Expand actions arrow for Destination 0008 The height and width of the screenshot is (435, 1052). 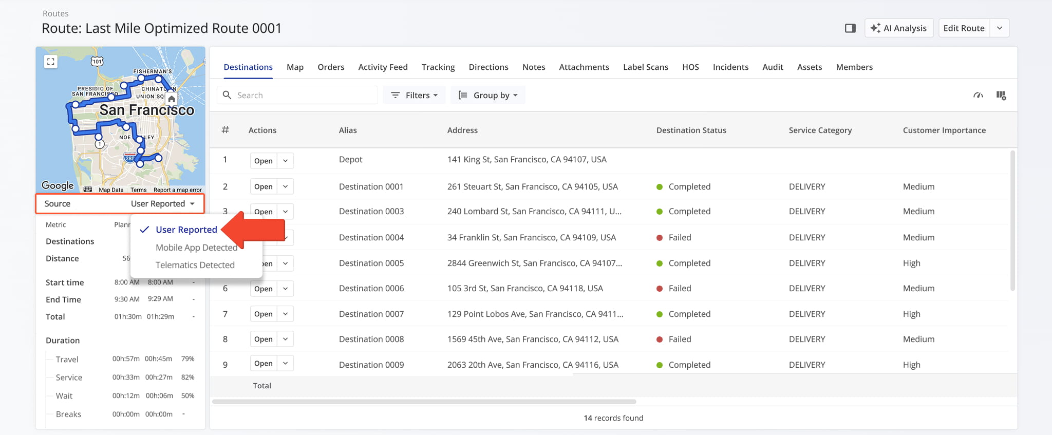[x=286, y=339]
